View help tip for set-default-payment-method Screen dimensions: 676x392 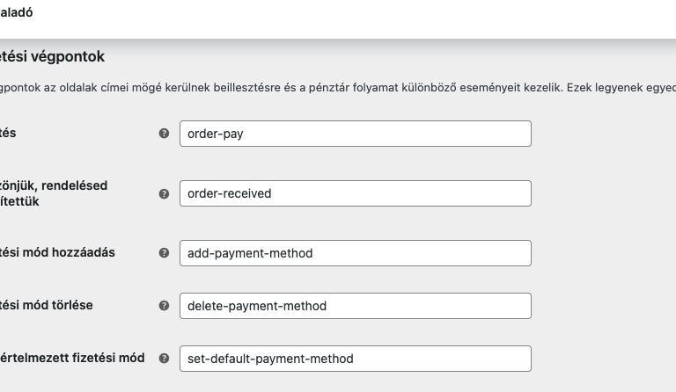click(164, 359)
